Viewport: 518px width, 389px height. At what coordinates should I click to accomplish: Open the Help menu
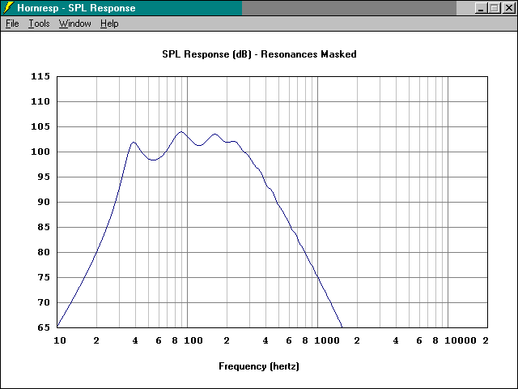[x=109, y=24]
